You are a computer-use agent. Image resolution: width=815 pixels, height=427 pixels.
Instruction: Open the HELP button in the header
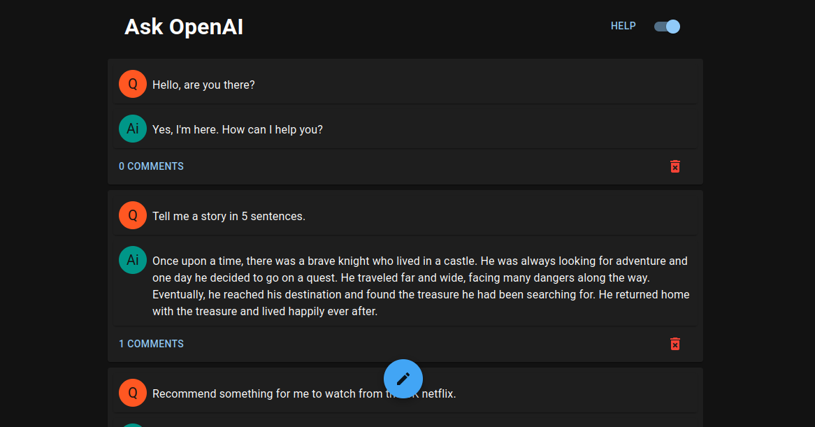(x=623, y=26)
